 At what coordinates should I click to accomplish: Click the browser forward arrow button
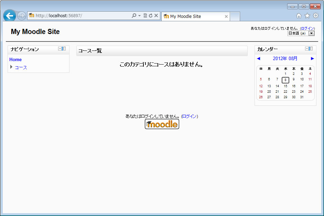point(21,16)
